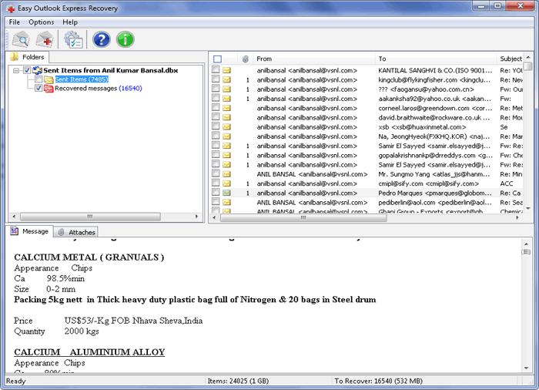Click the envelope icon of kingclub@flykingfisher.com message
This screenshot has height=390, width=539.
[x=226, y=80]
